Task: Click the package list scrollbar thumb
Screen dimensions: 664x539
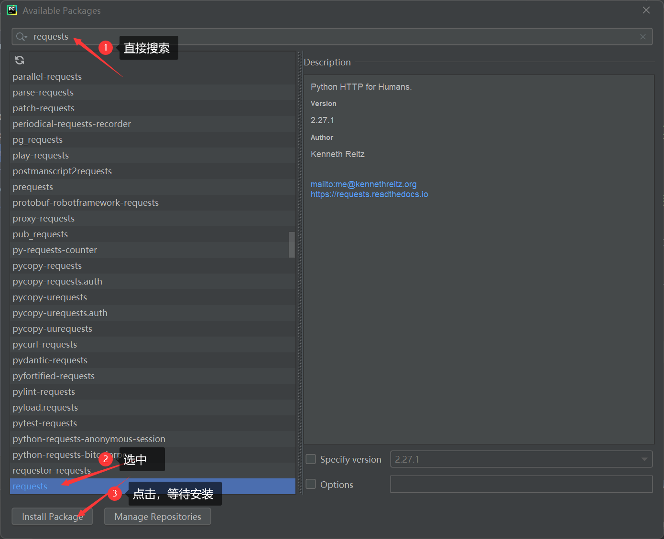Action: [292, 244]
